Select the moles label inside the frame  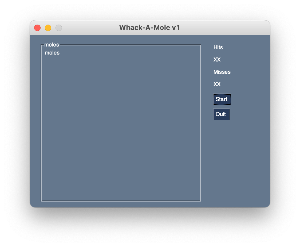coord(52,53)
